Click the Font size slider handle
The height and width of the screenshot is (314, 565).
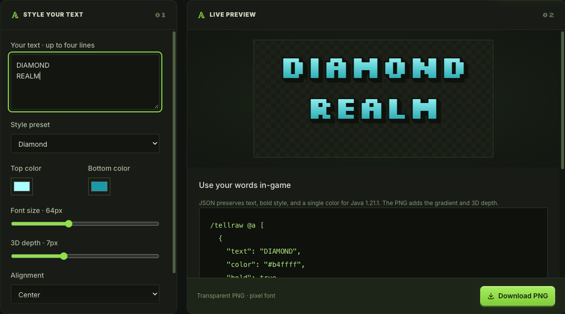pyautogui.click(x=69, y=224)
